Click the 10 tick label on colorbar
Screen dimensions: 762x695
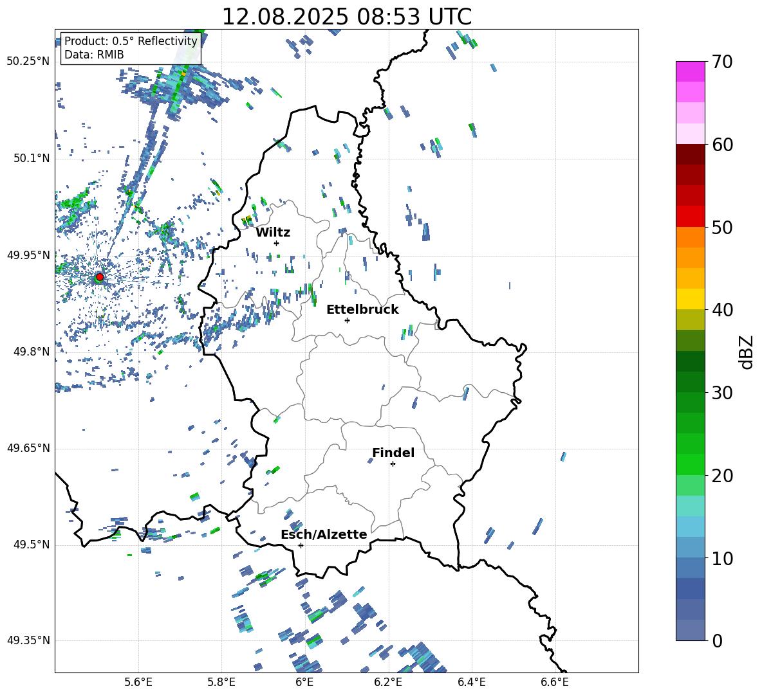click(722, 558)
